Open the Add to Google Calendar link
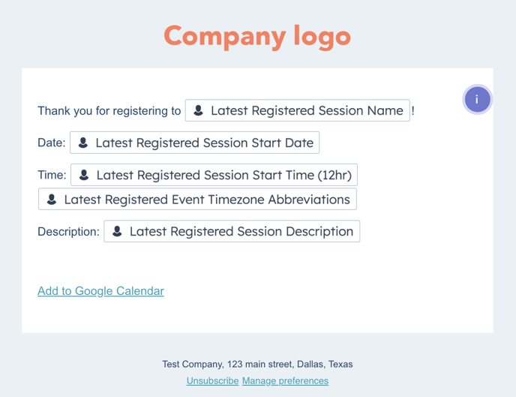The height and width of the screenshot is (397, 516). (100, 290)
